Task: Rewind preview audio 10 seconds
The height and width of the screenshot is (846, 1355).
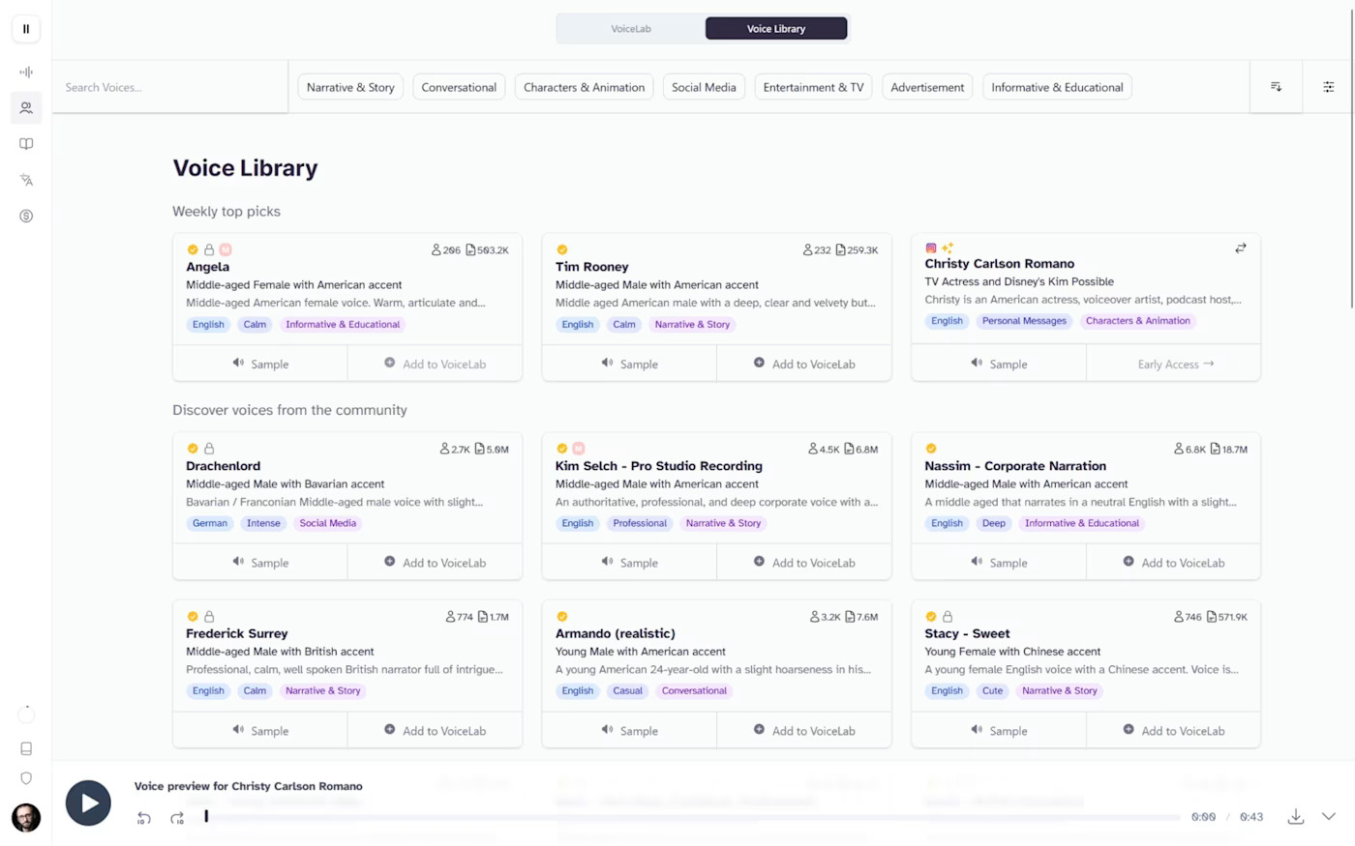Action: 144,818
